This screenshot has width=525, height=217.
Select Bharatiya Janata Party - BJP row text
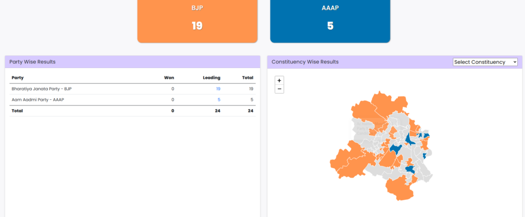[x=42, y=89]
